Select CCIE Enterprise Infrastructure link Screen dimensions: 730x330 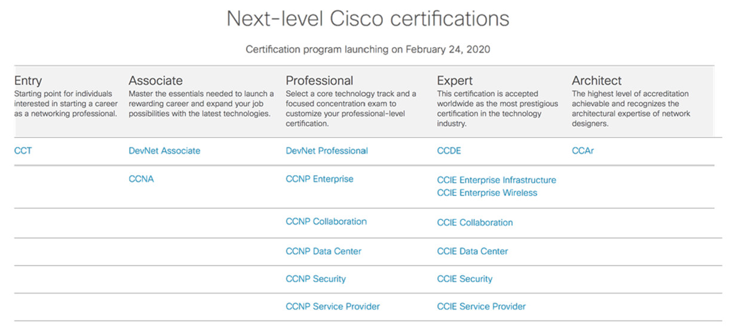496,180
